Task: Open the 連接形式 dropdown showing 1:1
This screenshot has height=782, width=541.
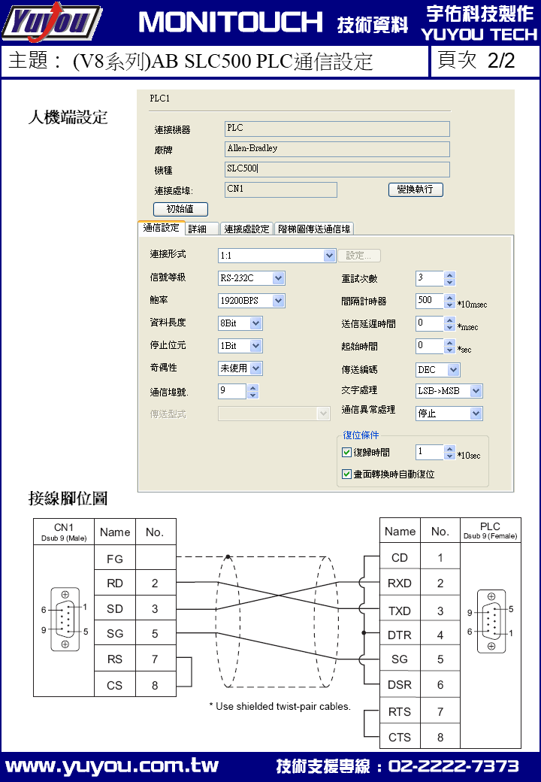Action: coord(277,256)
